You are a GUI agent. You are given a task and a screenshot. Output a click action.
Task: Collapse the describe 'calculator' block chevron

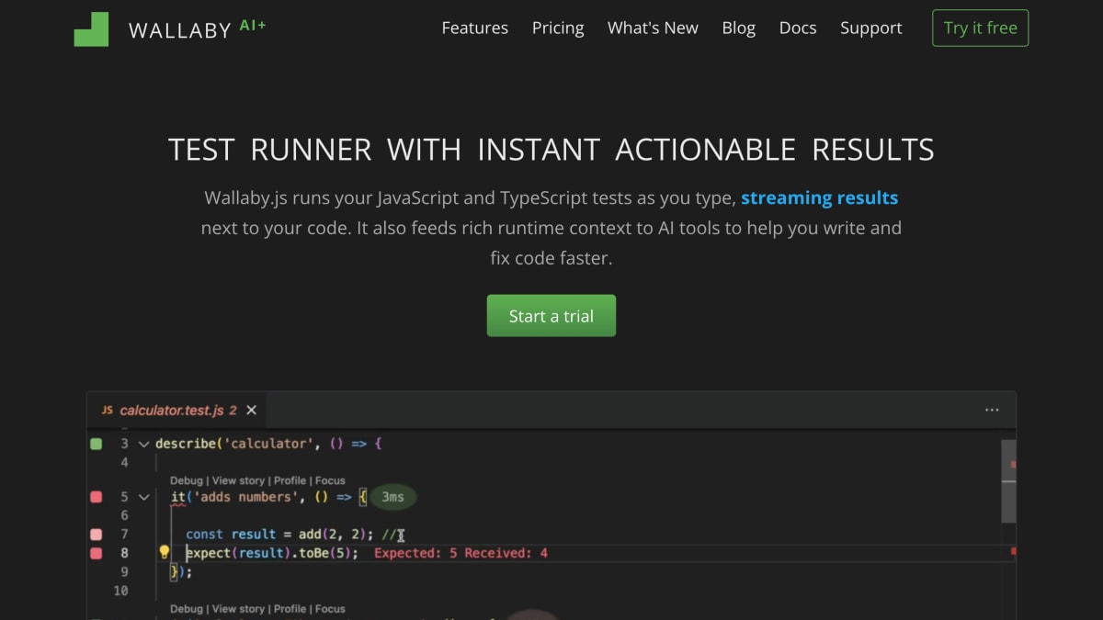[143, 444]
